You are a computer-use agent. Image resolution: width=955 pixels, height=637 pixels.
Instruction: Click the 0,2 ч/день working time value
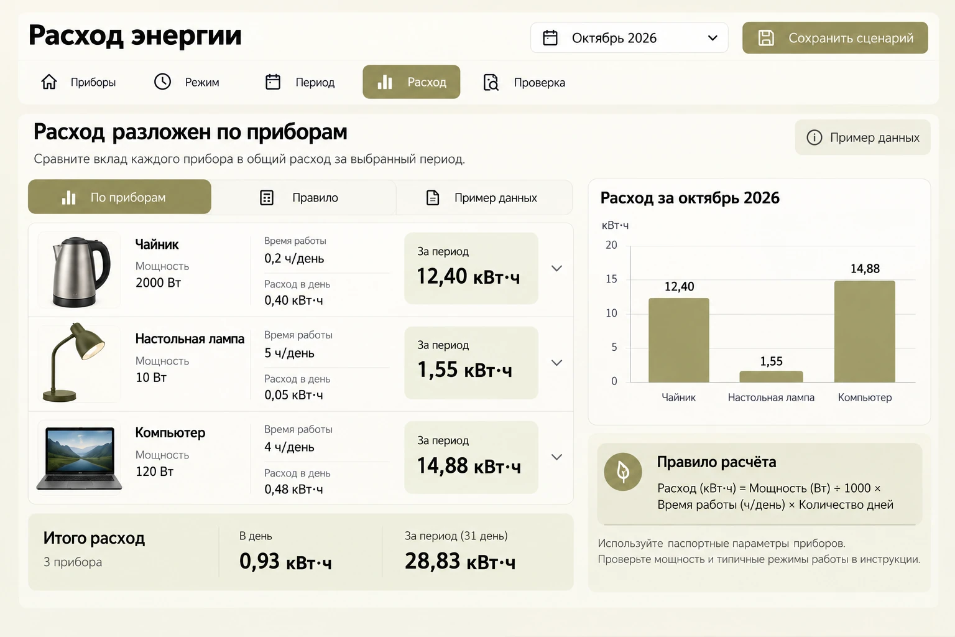point(294,259)
